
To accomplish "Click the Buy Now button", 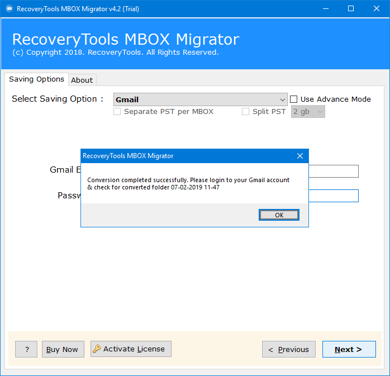I will coord(63,349).
